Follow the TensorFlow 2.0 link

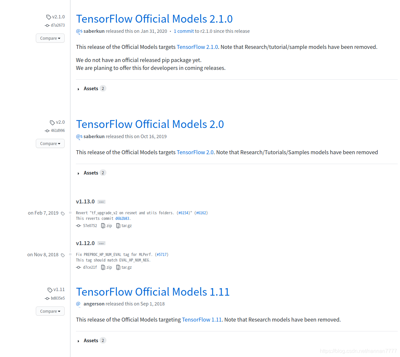click(195, 153)
